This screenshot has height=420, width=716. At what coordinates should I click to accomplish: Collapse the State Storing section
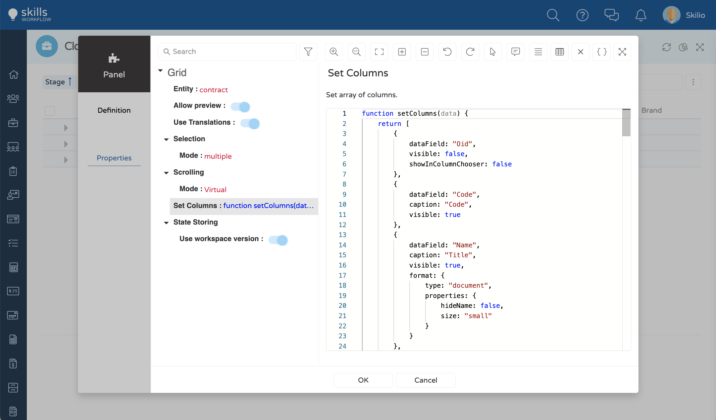pyautogui.click(x=166, y=223)
